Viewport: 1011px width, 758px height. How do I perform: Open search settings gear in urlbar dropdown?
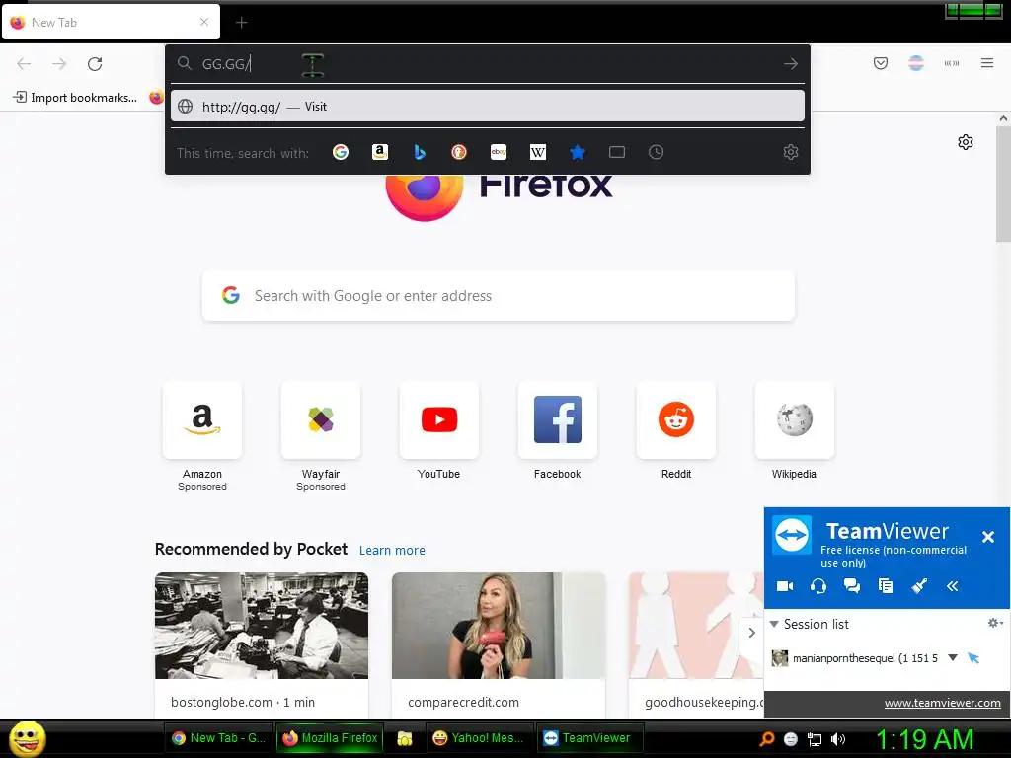point(791,152)
